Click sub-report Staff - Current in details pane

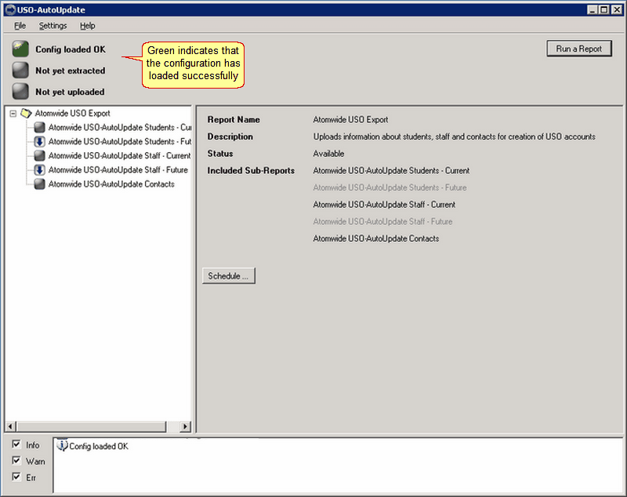coord(384,205)
